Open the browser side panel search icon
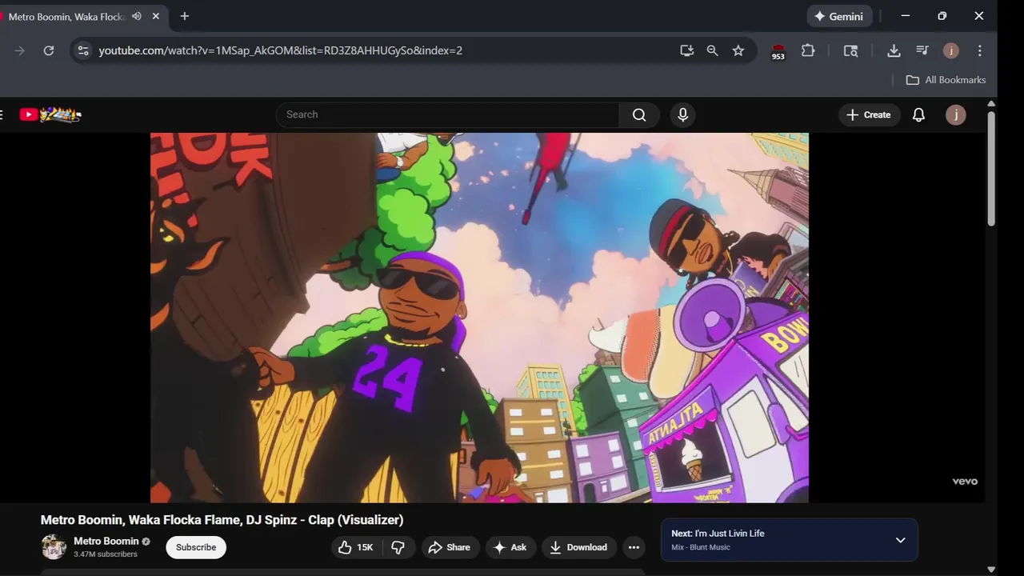The image size is (1024, 576). (850, 50)
